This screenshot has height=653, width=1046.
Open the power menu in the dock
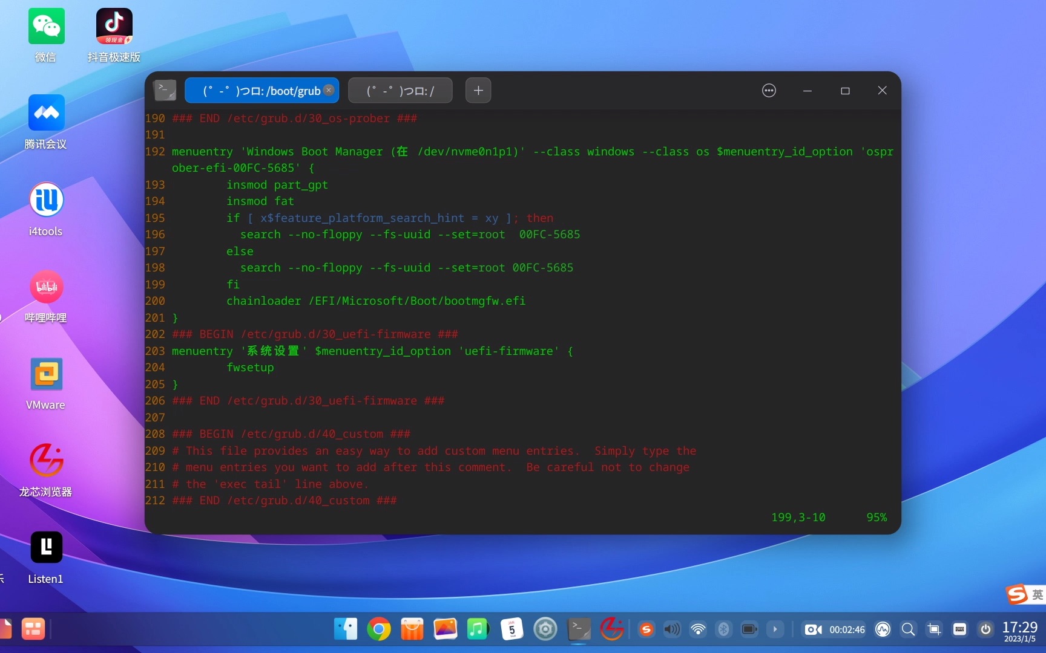(x=985, y=629)
